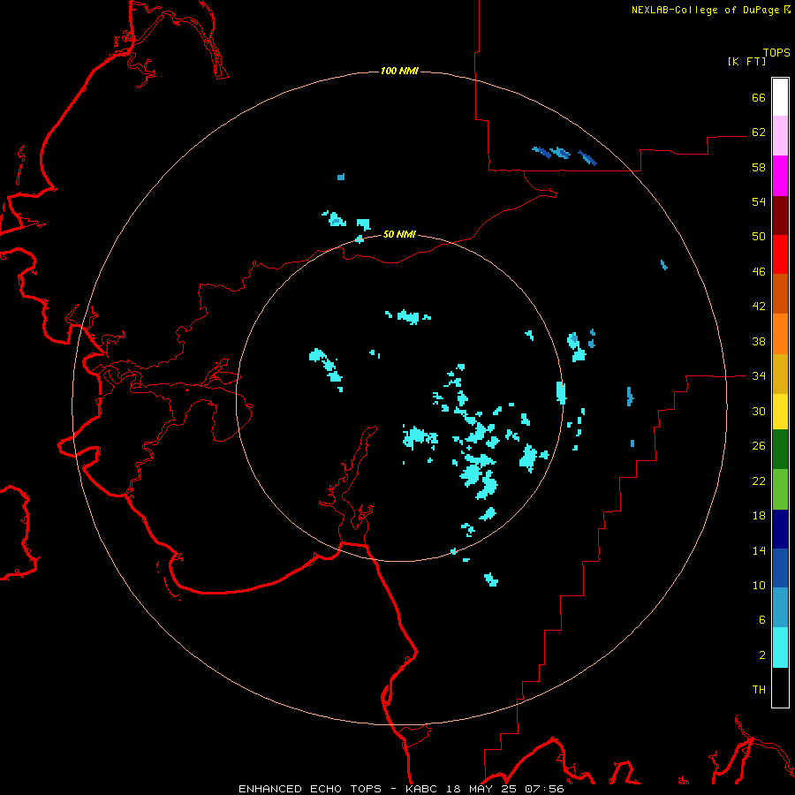795x795 pixels.
Task: Pick the bright yellow legend swatch
Action: [x=780, y=412]
